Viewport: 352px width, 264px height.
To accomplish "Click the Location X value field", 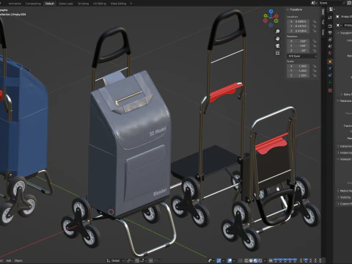I will [298, 21].
